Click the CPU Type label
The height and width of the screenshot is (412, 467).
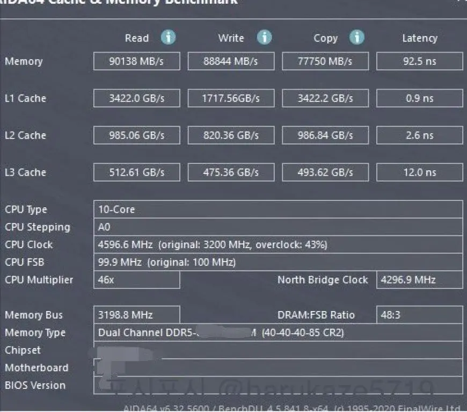pyautogui.click(x=26, y=209)
